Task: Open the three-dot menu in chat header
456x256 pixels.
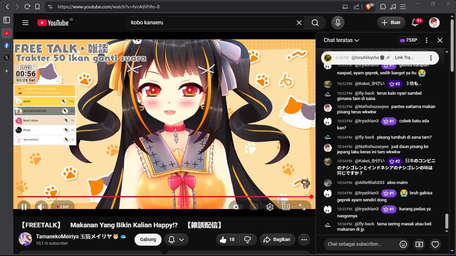Action: click(427, 40)
